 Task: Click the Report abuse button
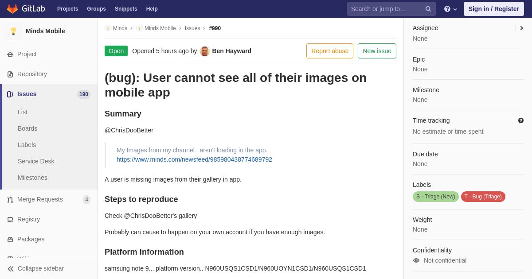click(x=330, y=51)
